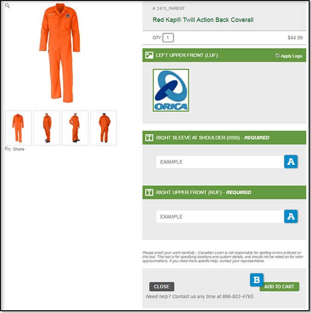
Task: Click the quantity input box
Action: [x=168, y=38]
